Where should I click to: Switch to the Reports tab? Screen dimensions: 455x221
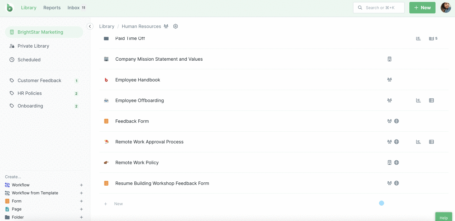click(x=52, y=7)
